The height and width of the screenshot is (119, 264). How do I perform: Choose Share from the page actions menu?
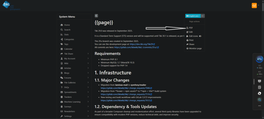[190, 44]
